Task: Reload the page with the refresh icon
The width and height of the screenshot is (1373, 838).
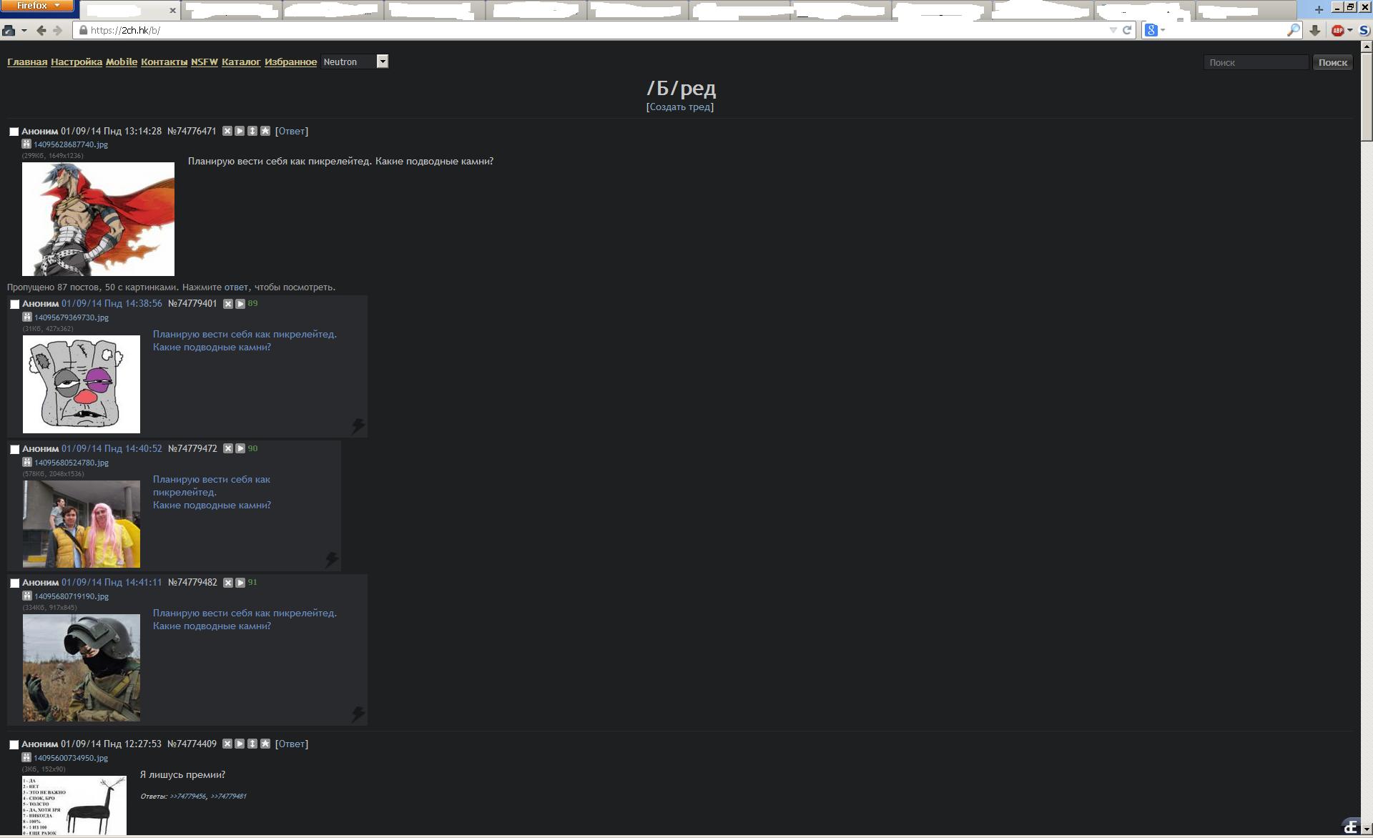Action: (1127, 30)
